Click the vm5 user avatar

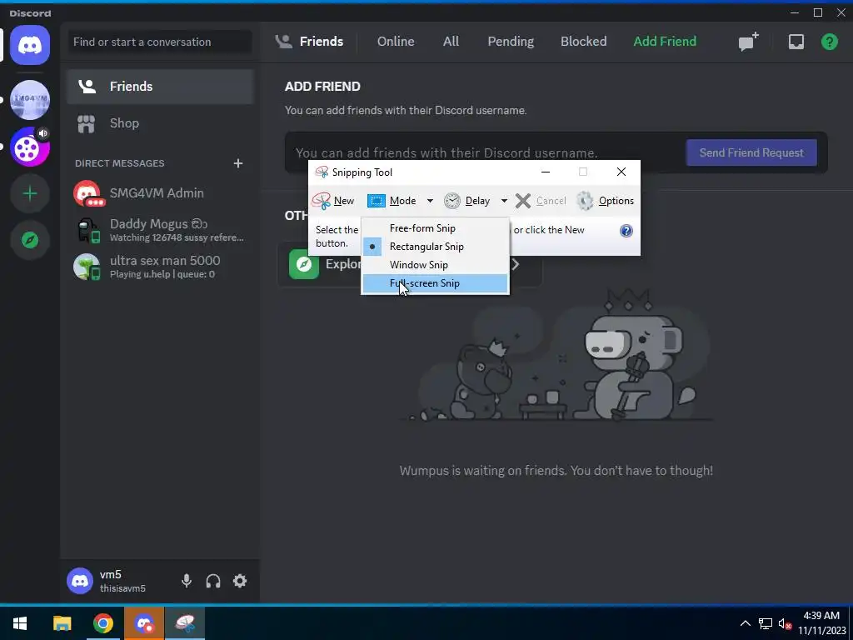(x=80, y=581)
